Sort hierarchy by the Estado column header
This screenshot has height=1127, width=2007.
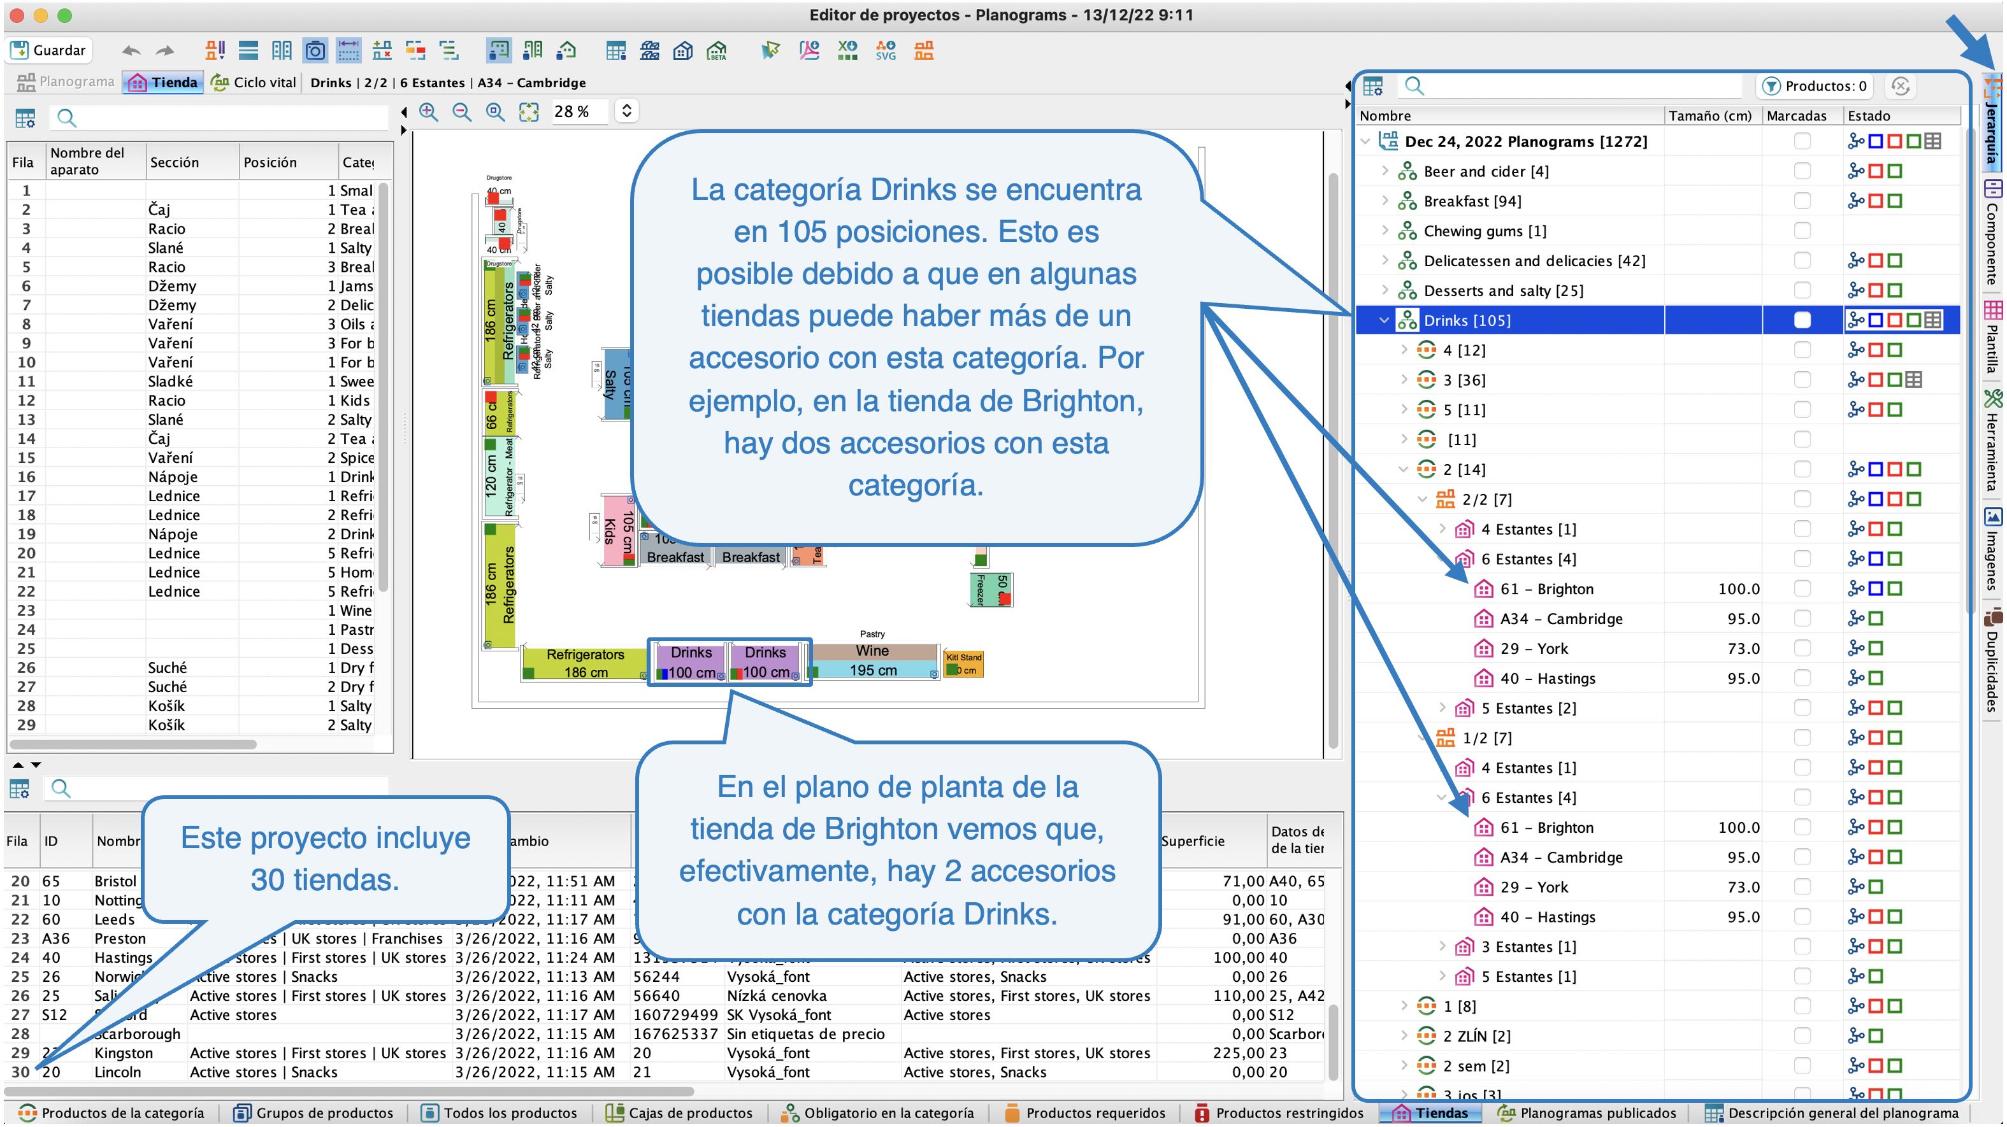(x=1902, y=115)
